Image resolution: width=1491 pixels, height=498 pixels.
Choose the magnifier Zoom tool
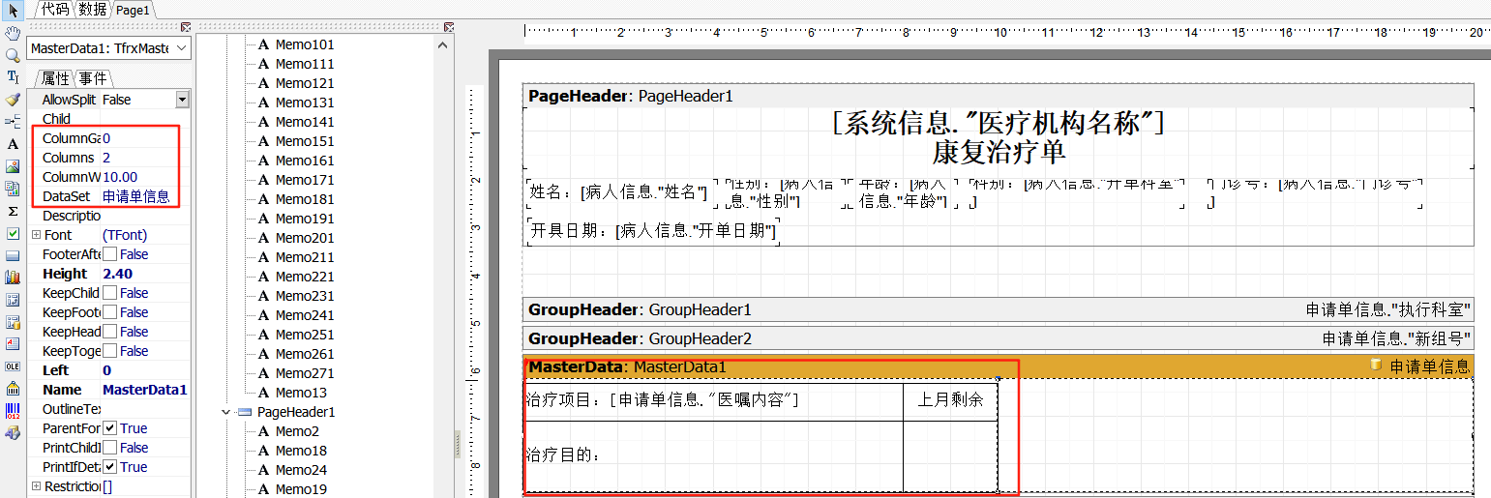pos(13,55)
